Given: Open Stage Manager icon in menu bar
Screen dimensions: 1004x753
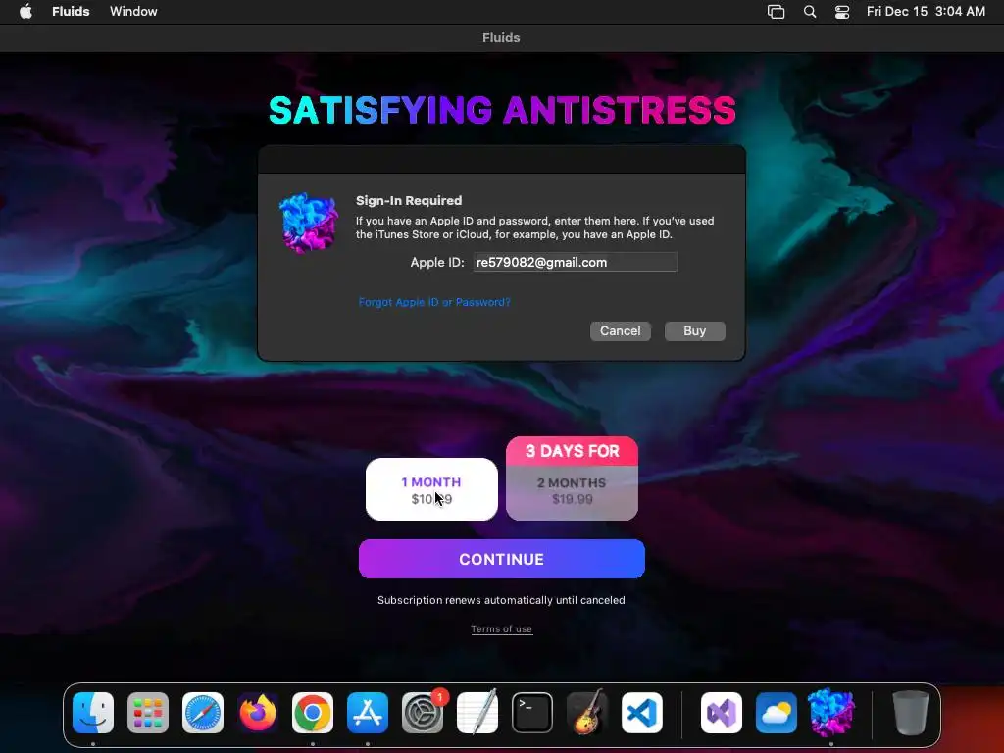Looking at the screenshot, I should click(776, 12).
